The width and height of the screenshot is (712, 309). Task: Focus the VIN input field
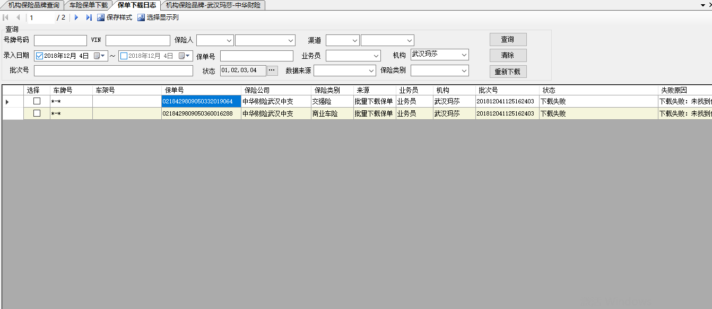point(138,40)
